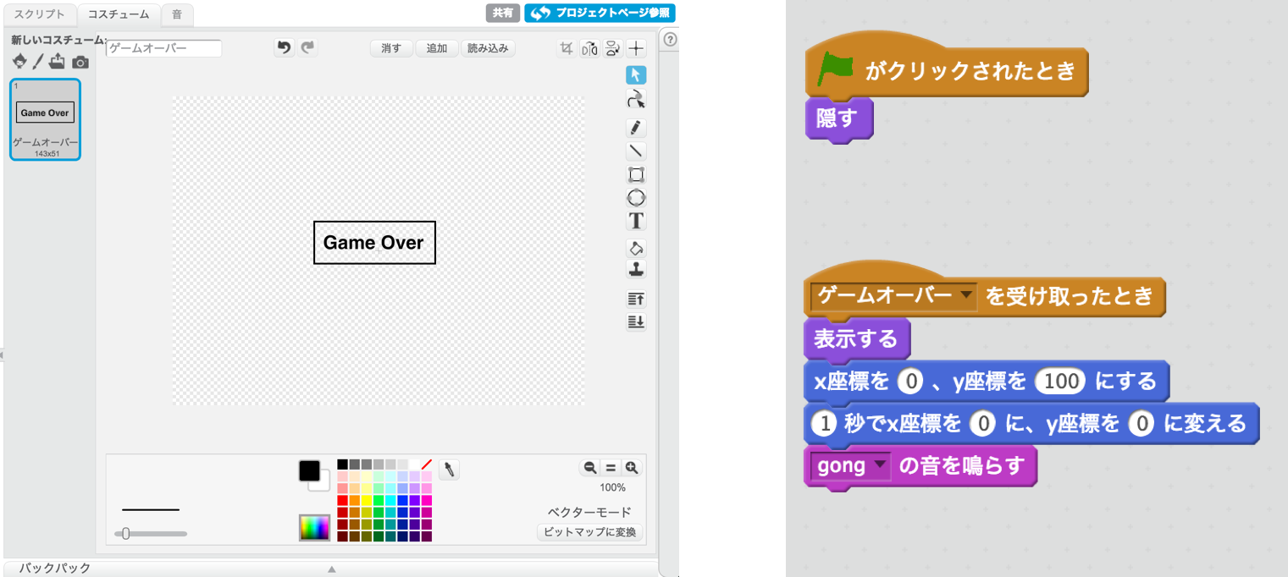This screenshot has height=577, width=1288.
Task: Click the 隠す hide block
Action: pos(837,119)
